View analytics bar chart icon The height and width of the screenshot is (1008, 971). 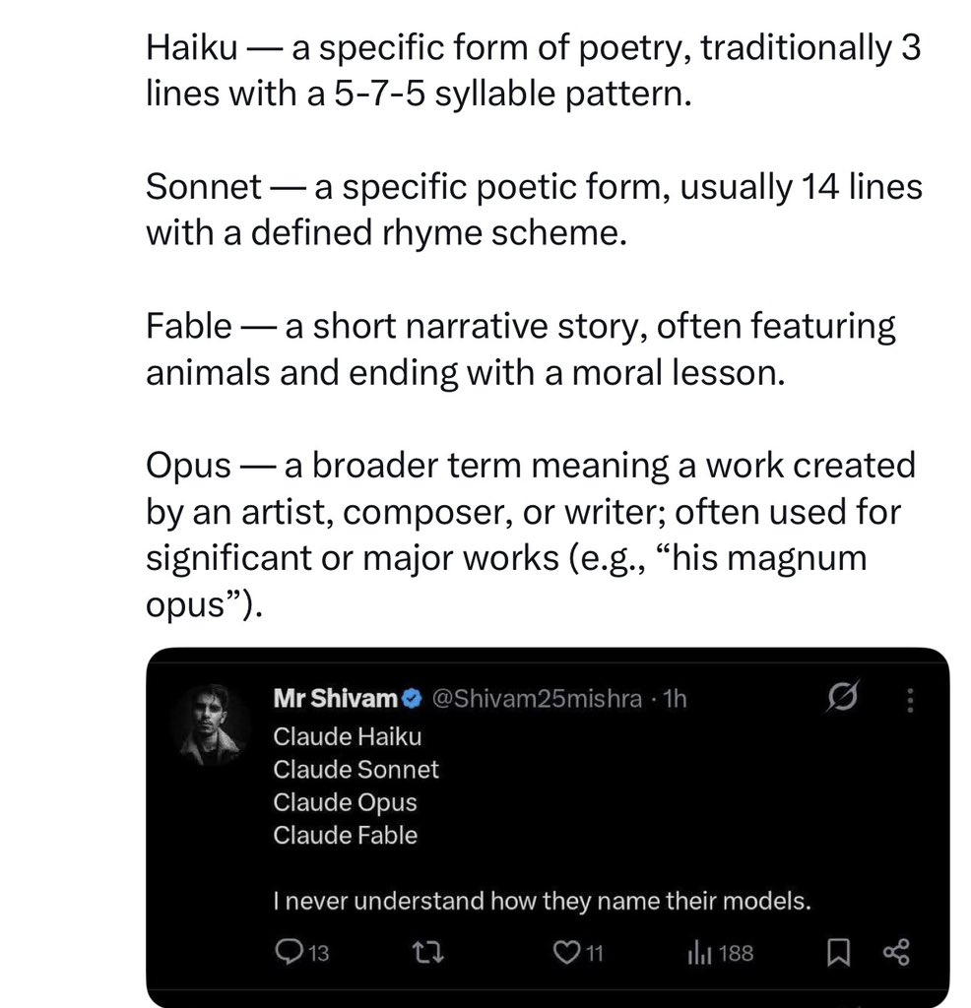(699, 952)
